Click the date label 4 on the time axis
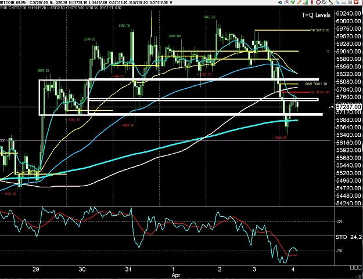The height and width of the screenshot is (279, 363). pos(293,270)
